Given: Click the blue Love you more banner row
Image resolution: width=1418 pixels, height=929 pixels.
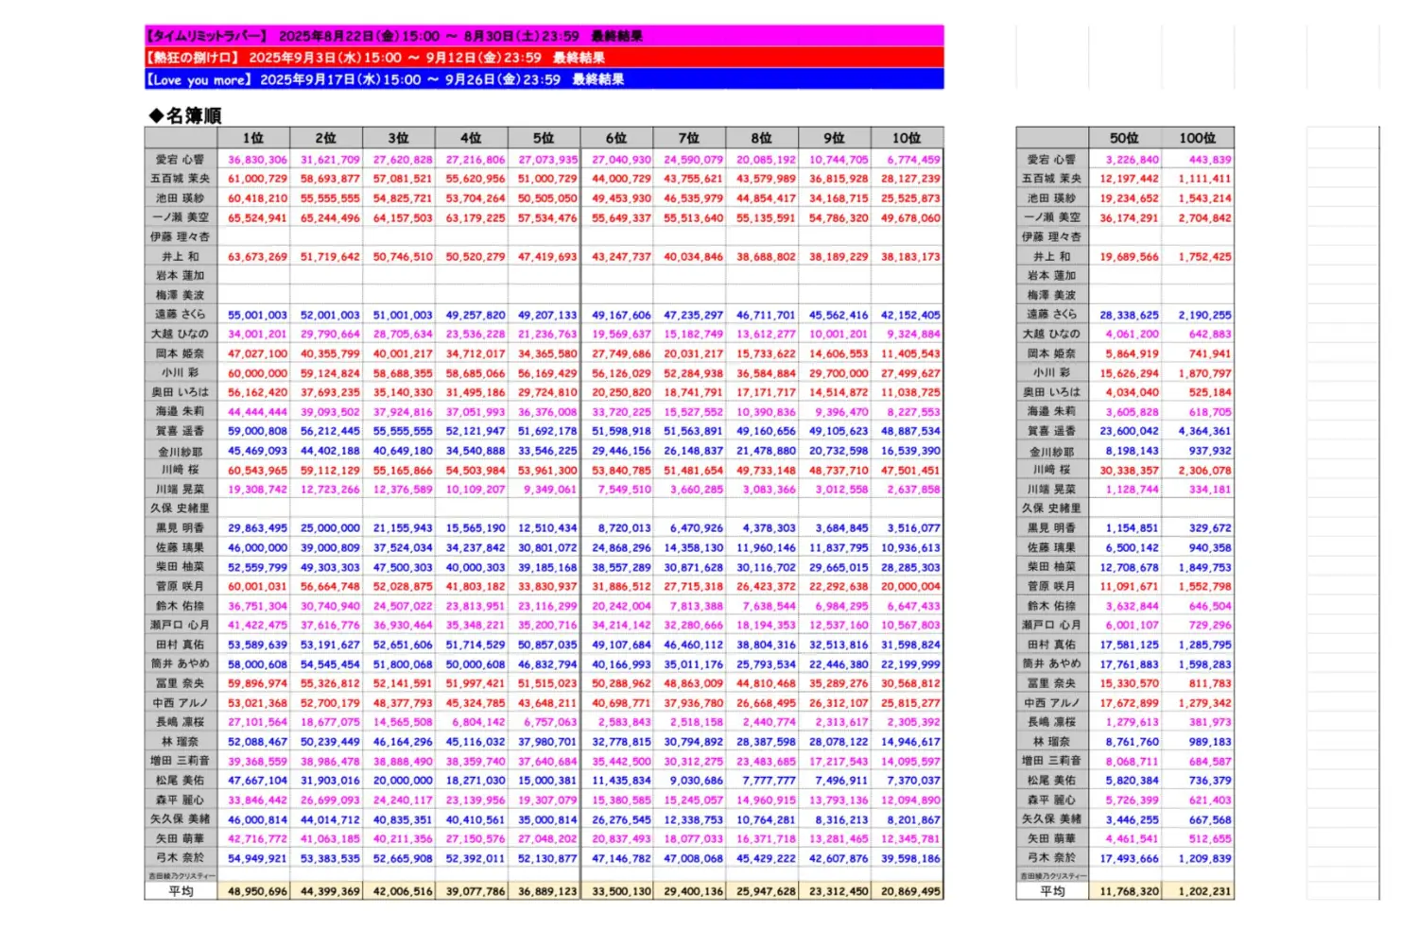Looking at the screenshot, I should click(544, 79).
